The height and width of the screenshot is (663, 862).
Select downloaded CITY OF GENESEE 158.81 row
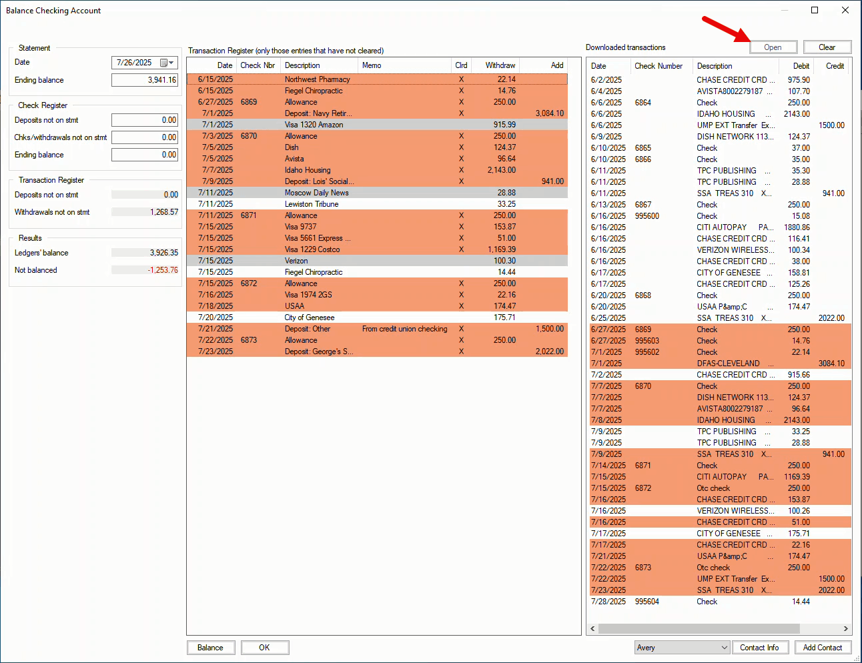click(719, 273)
